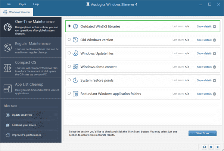Click the Improve PC performance gauge icon

pos(8,135)
